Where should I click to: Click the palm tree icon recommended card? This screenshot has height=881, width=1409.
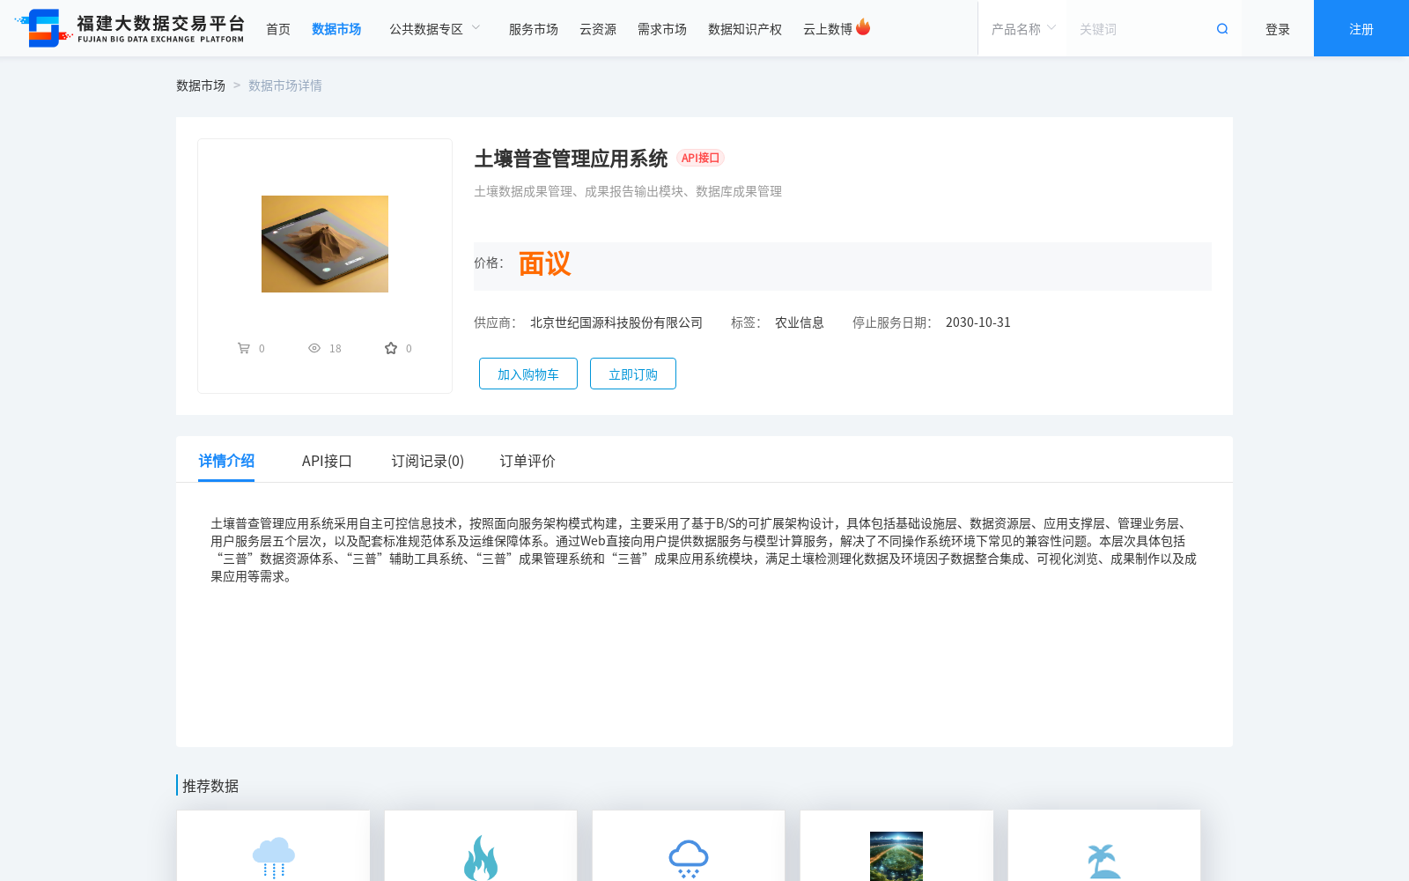click(x=1103, y=856)
